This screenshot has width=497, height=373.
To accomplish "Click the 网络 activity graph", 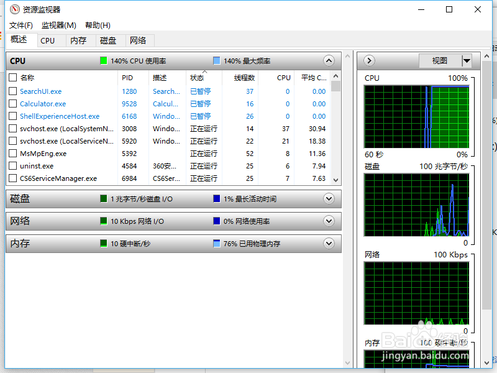I will pyautogui.click(x=416, y=293).
